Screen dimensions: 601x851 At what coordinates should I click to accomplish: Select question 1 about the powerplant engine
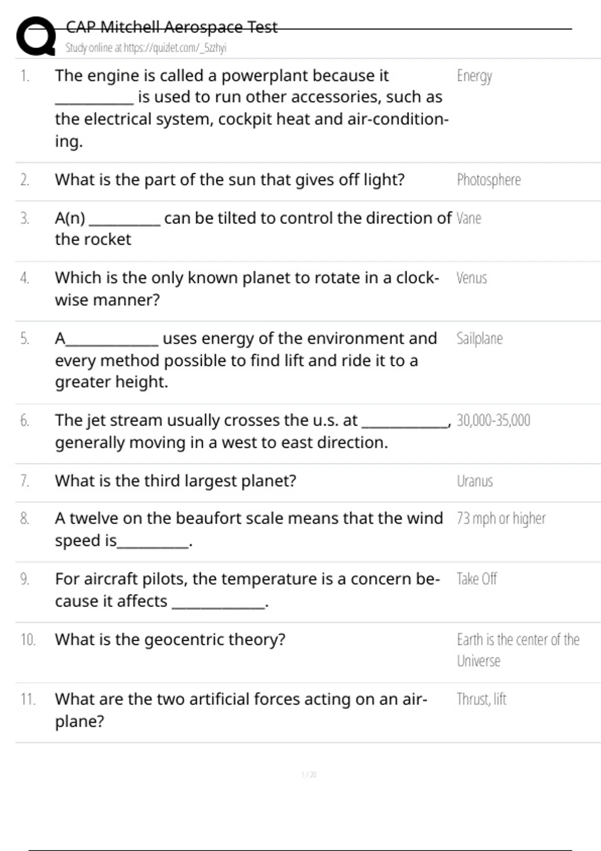coord(251,108)
